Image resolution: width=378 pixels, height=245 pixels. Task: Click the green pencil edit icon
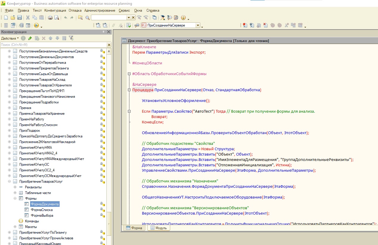pos(30,38)
